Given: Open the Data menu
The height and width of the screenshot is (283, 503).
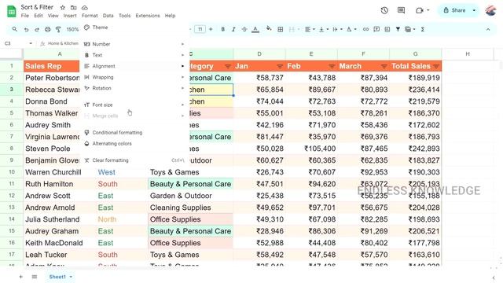Looking at the screenshot, I should (108, 16).
